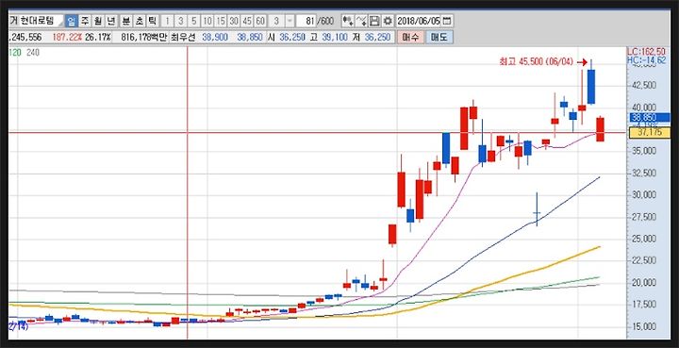
Task: Choose the 45 interval button
Action: coord(247,21)
